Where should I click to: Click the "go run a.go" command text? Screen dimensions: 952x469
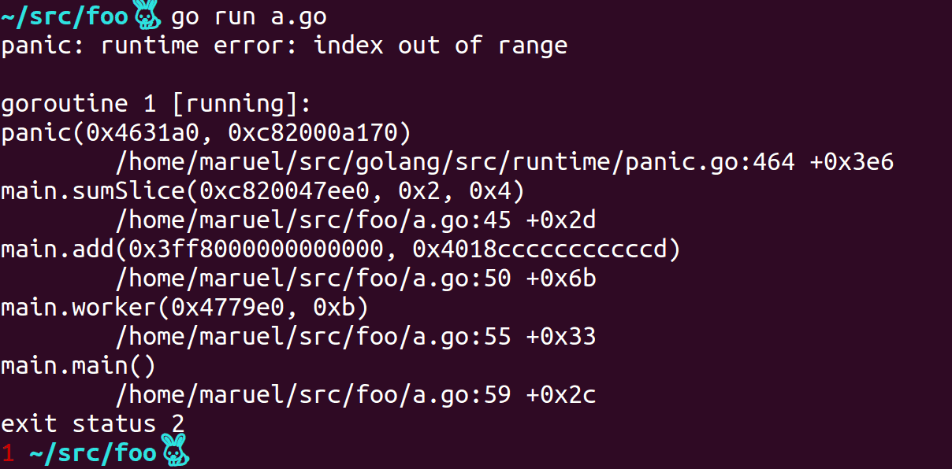pos(248,16)
